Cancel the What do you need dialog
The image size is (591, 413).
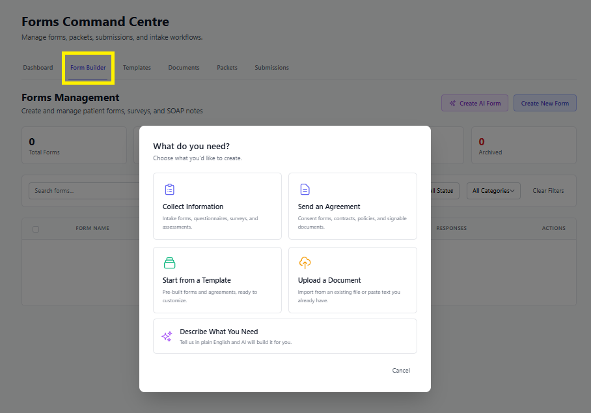401,371
